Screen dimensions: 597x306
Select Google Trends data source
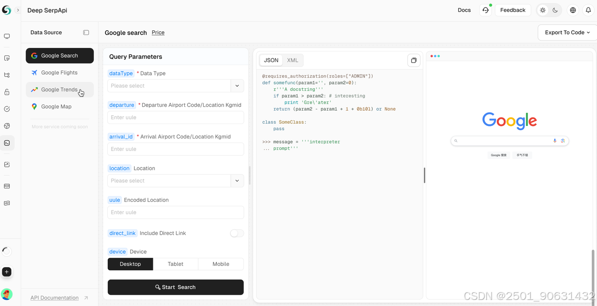pos(60,90)
